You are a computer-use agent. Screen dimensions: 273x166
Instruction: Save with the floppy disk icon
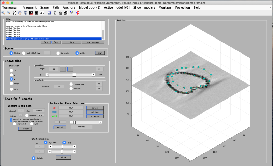click(49, 13)
